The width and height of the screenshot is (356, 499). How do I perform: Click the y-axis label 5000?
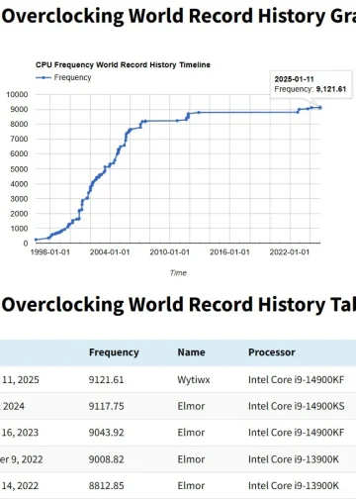pyautogui.click(x=19, y=169)
